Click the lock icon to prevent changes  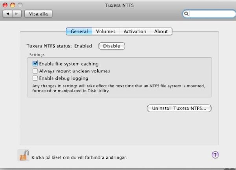(x=23, y=156)
